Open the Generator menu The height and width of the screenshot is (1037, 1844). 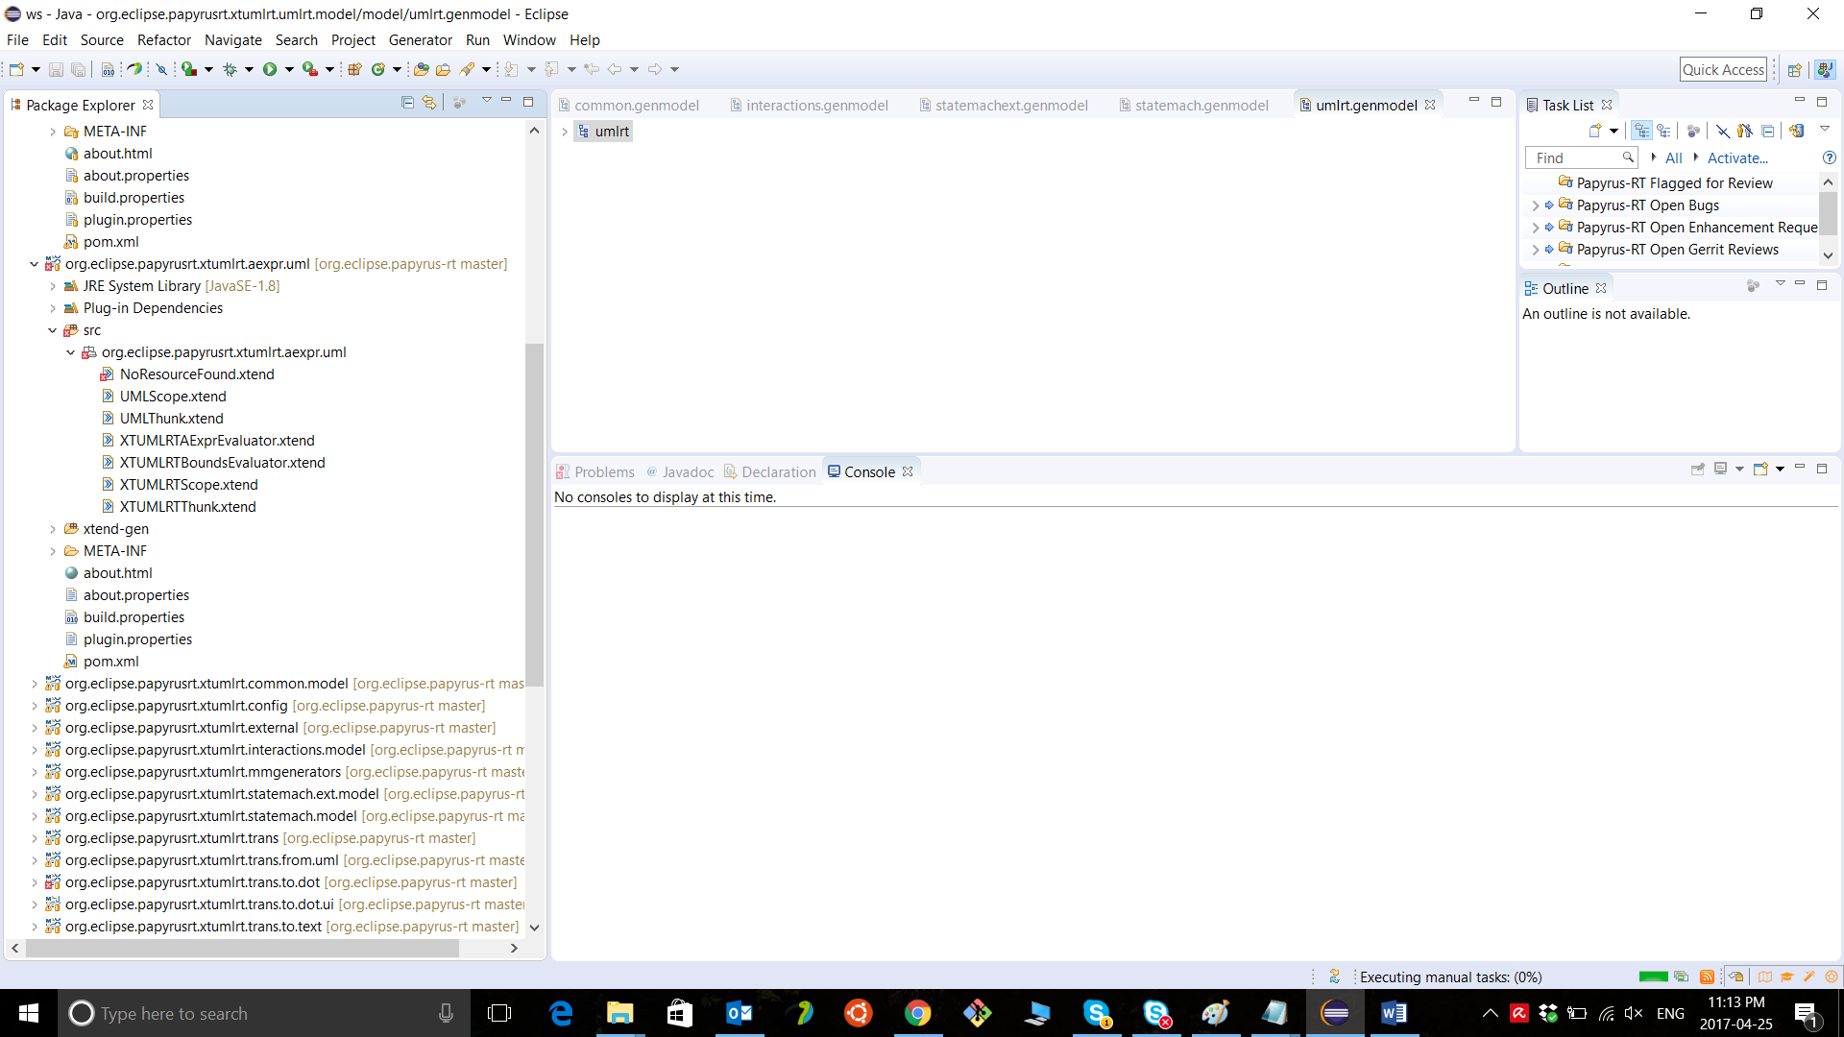420,40
